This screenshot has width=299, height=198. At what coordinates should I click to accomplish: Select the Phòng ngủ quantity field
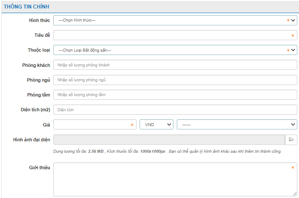[x=175, y=80]
